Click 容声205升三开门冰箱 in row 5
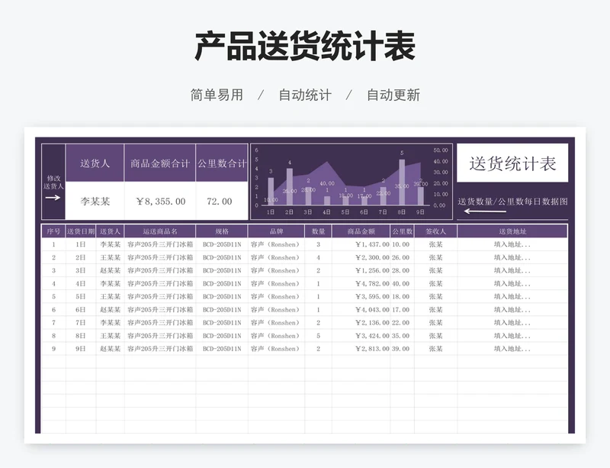 (x=160, y=296)
